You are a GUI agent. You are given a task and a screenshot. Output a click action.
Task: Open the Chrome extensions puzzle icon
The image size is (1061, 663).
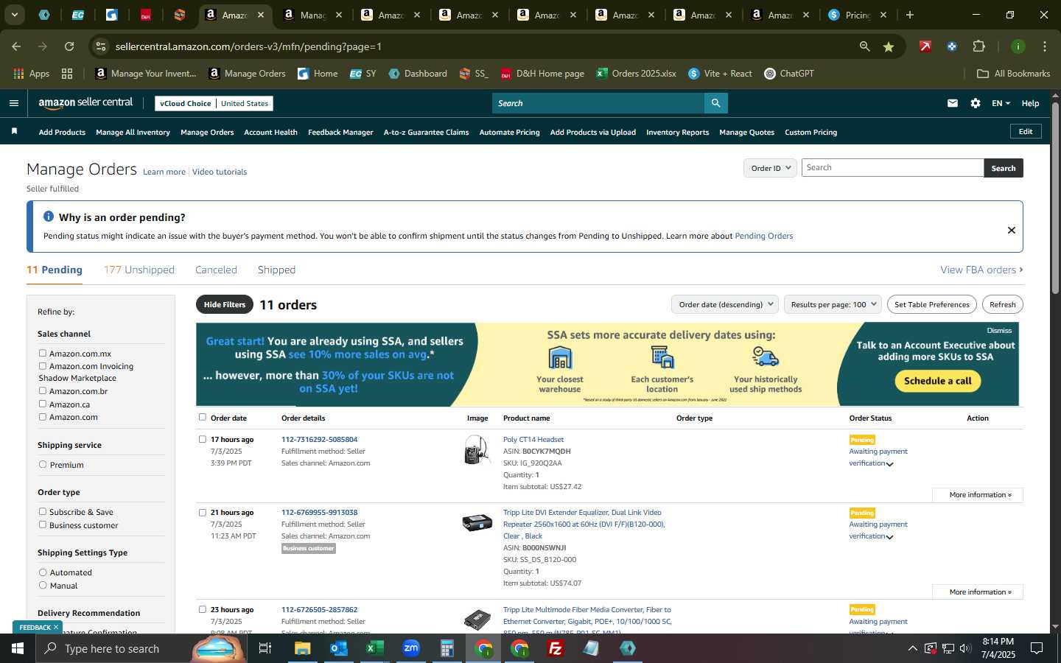pyautogui.click(x=979, y=46)
